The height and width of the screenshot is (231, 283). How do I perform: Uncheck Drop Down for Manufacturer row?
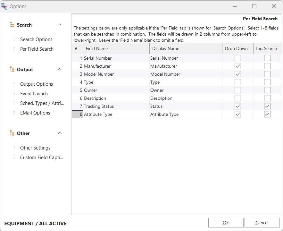pos(237,66)
